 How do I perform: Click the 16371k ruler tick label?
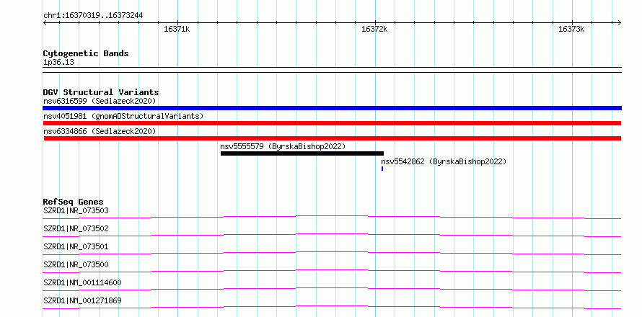(x=177, y=29)
